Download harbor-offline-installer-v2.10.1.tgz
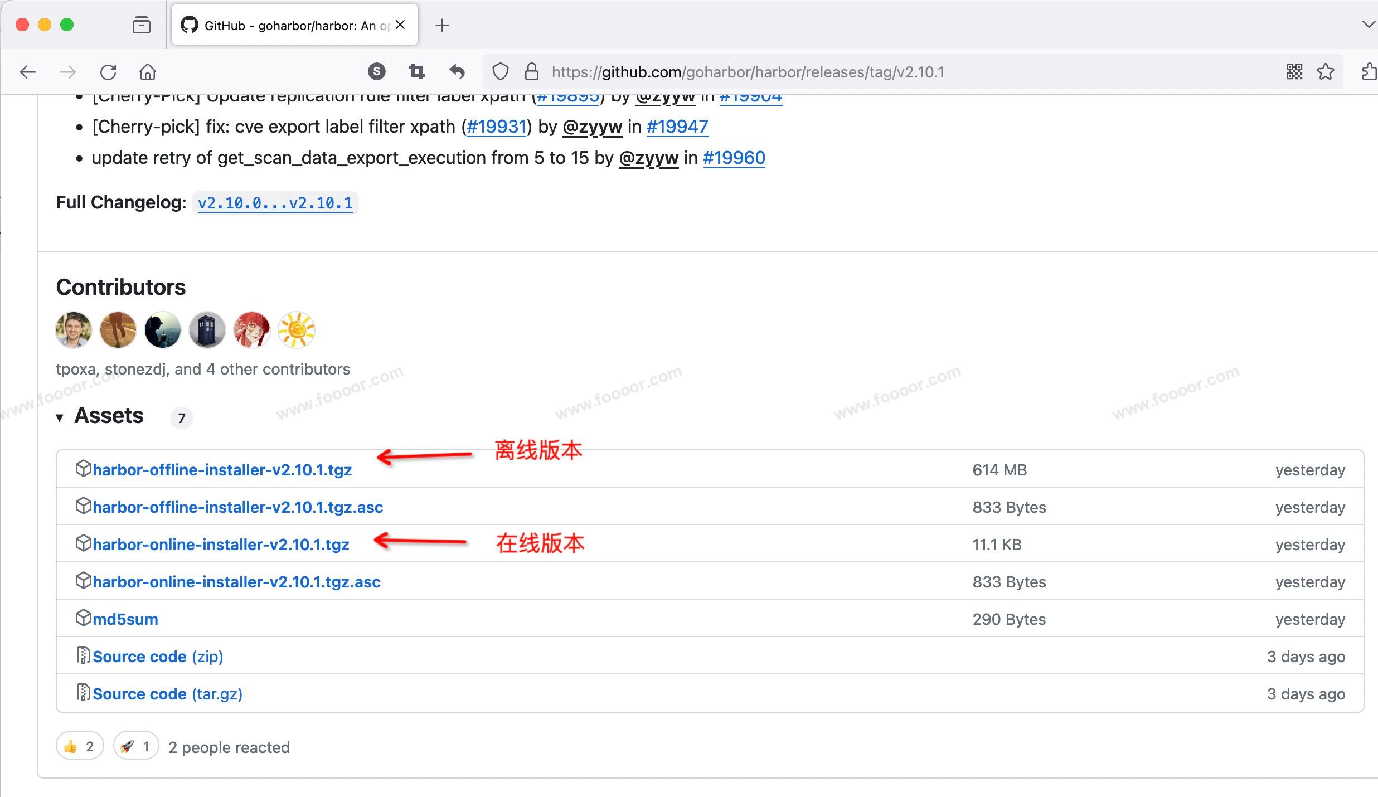1378x797 pixels. [x=222, y=470]
